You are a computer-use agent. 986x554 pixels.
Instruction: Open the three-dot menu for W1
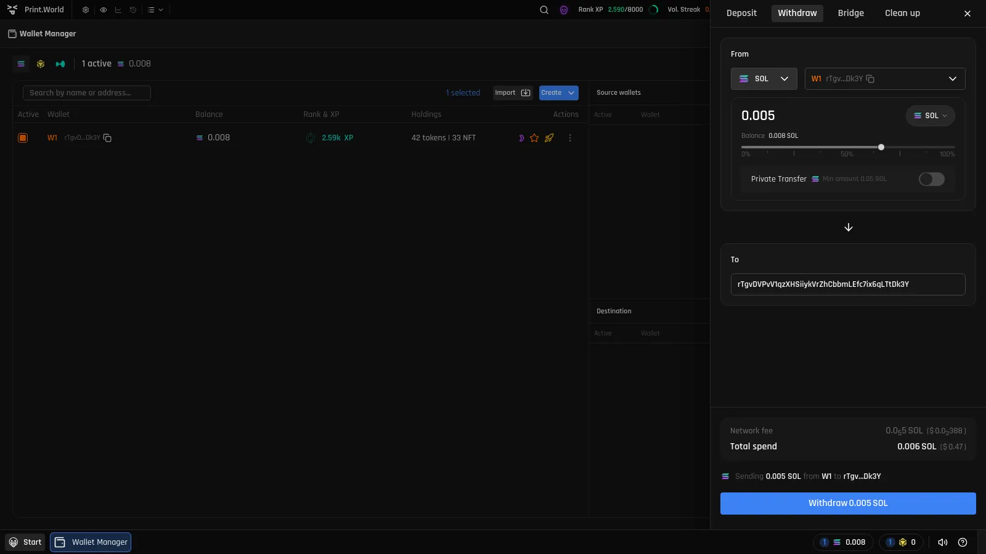pyautogui.click(x=570, y=138)
